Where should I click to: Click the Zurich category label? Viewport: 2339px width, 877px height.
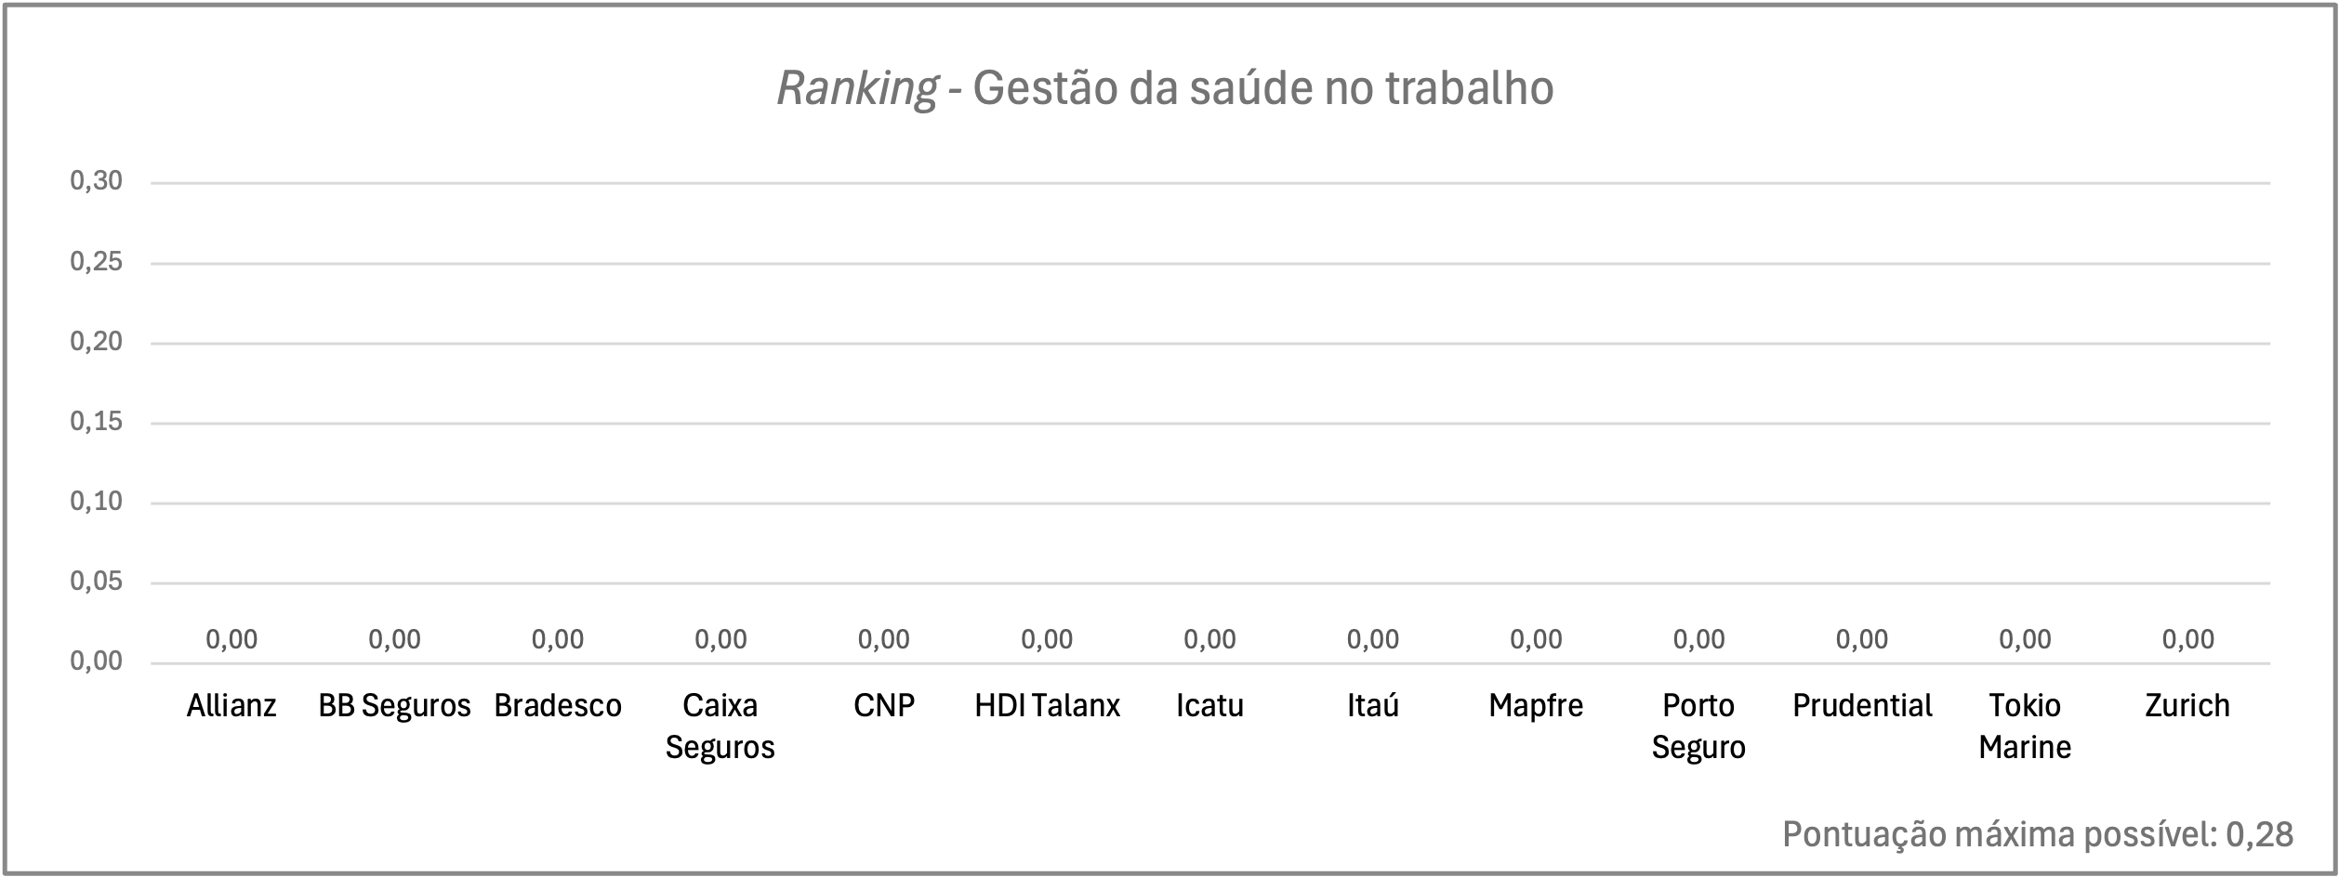click(2187, 706)
